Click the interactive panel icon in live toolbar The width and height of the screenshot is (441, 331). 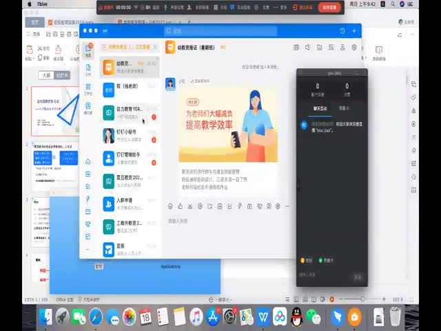240,8
